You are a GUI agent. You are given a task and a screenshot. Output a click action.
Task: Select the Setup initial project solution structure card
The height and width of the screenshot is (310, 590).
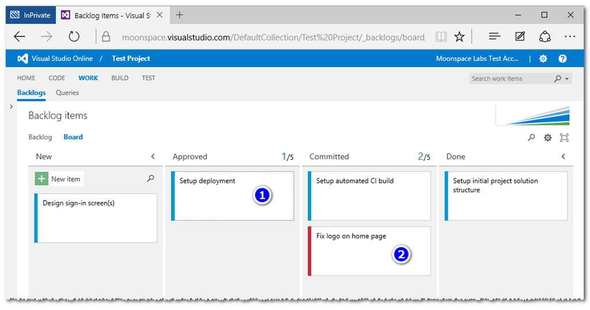tap(506, 196)
